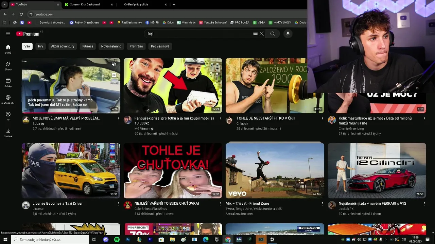Select the Přehráno filter chip

[x=136, y=46]
